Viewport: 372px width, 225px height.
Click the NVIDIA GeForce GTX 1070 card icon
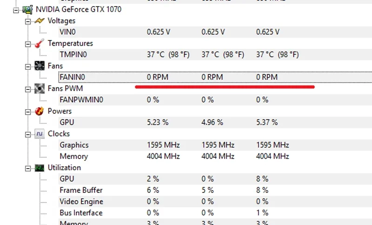(x=27, y=9)
